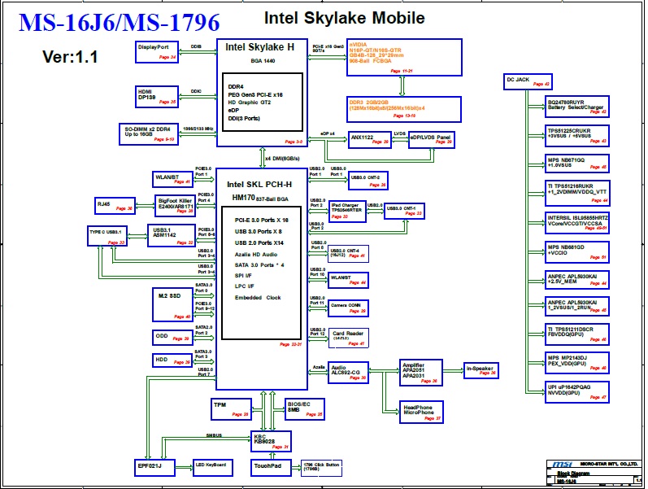Click Embedded Clock line in PCH
The width and height of the screenshot is (648, 489).
[x=258, y=298]
